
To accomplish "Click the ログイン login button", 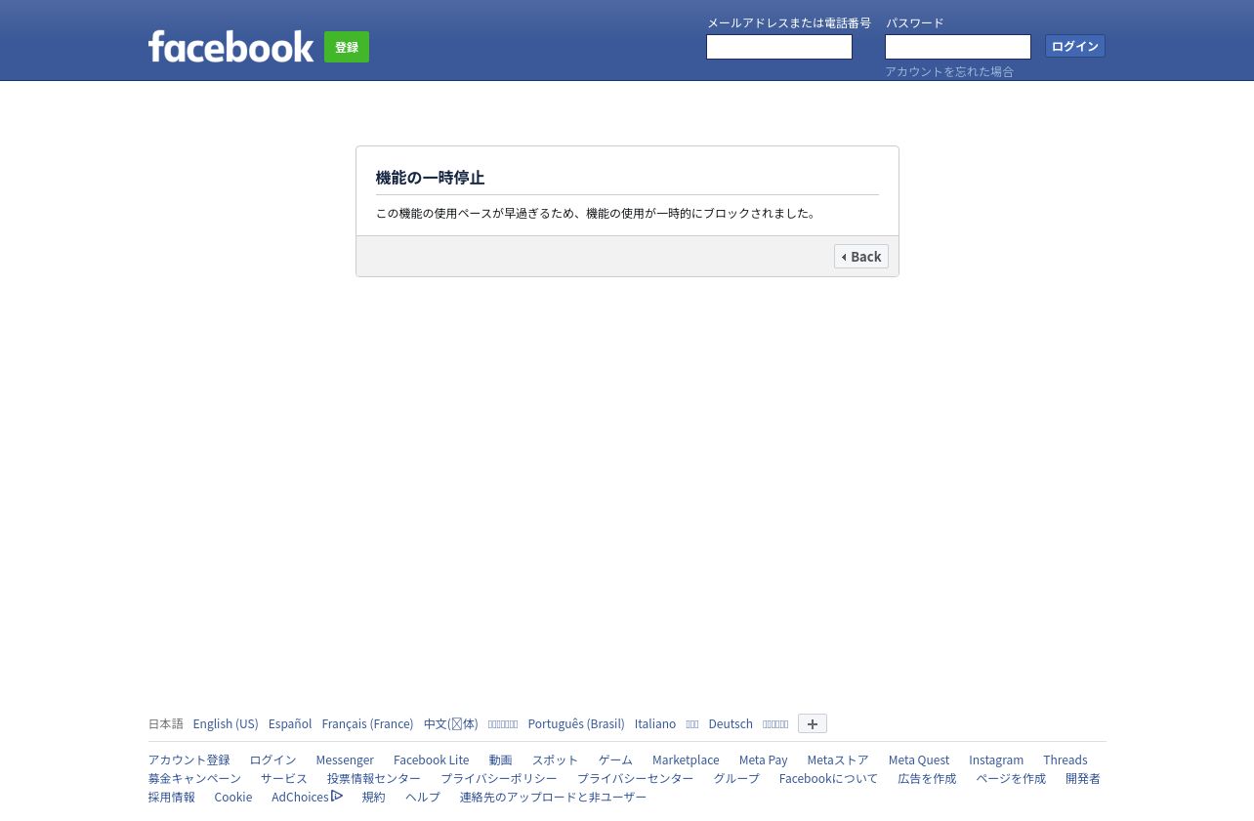I will click(1075, 46).
